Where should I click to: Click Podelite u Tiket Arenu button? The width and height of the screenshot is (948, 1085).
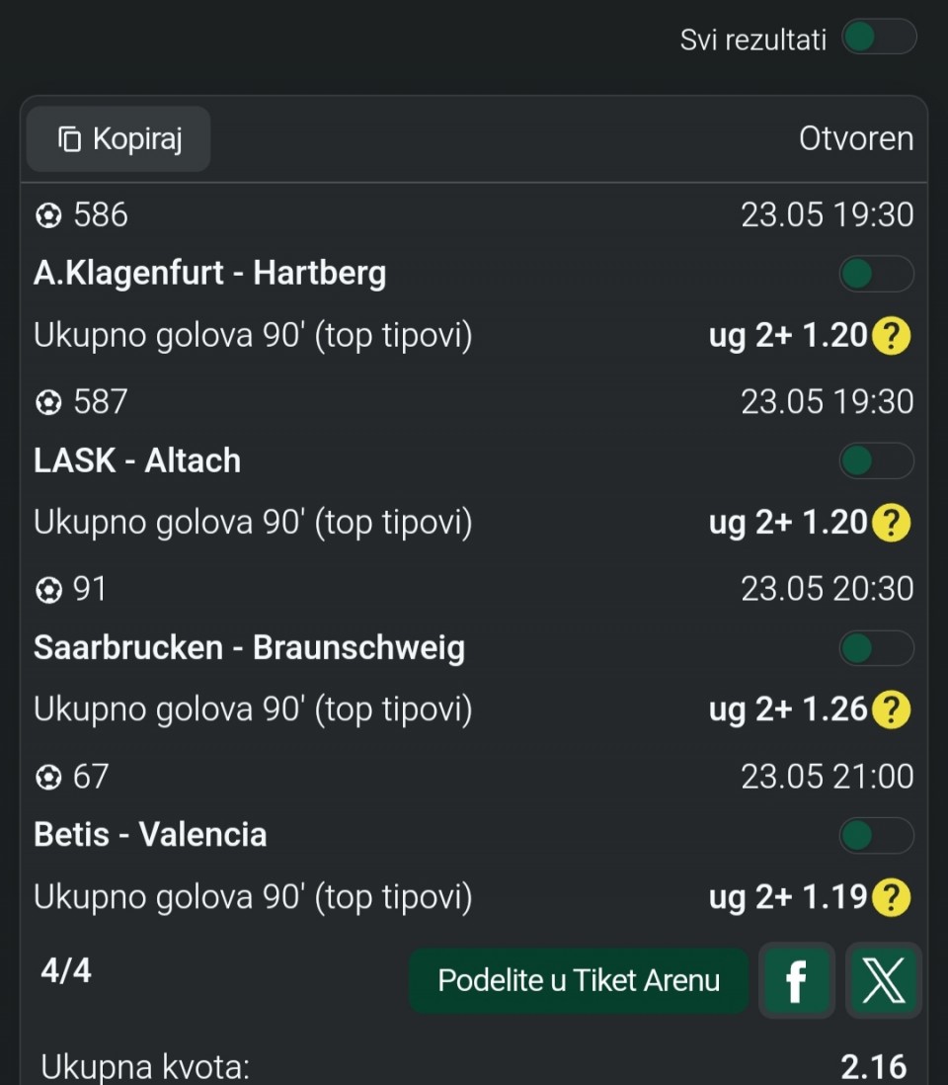coord(578,980)
